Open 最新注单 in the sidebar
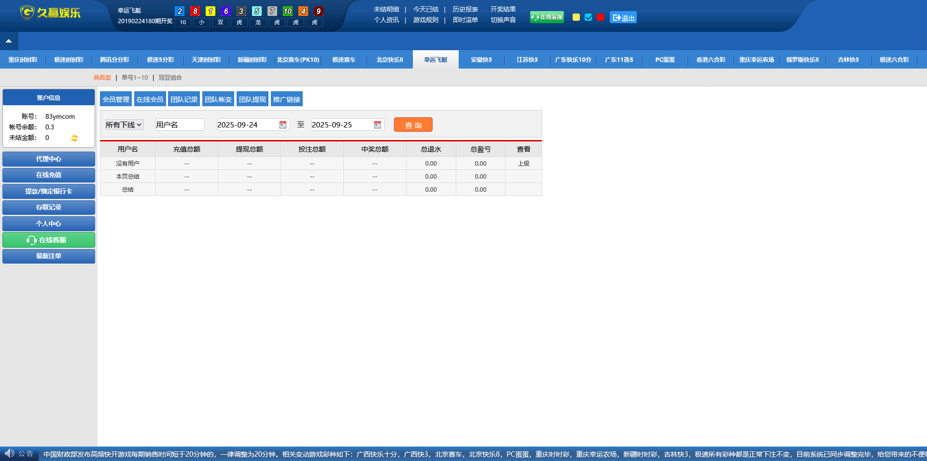The height and width of the screenshot is (461, 927). tap(49, 256)
